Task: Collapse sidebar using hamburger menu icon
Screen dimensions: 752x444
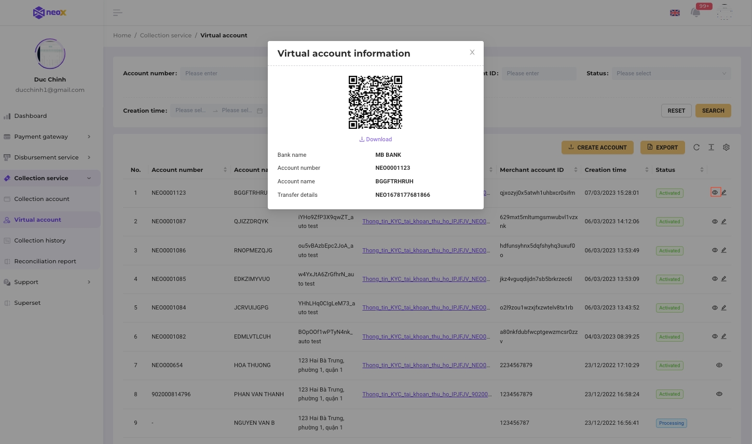Action: (x=118, y=12)
